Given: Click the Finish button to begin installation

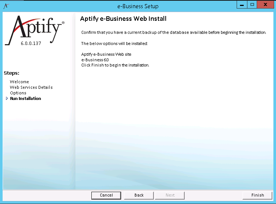Looking at the screenshot, I should click(257, 195).
